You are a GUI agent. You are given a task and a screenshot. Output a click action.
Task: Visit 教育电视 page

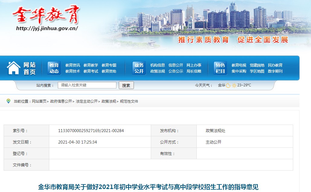(239, 65)
